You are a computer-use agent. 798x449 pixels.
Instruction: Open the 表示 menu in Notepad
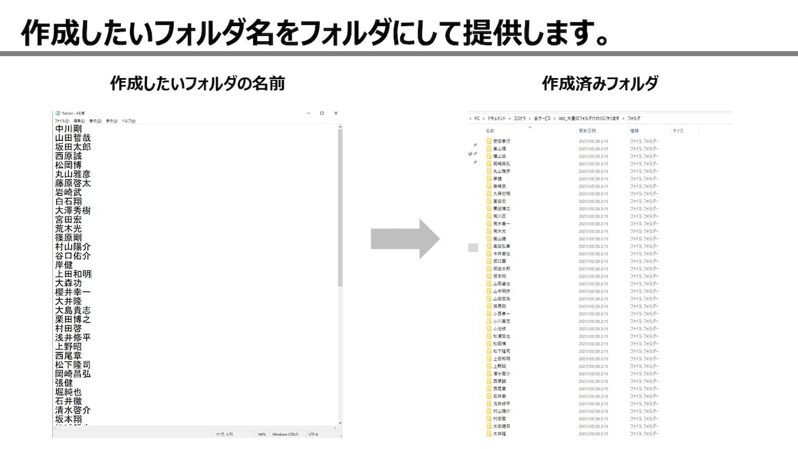tap(112, 121)
